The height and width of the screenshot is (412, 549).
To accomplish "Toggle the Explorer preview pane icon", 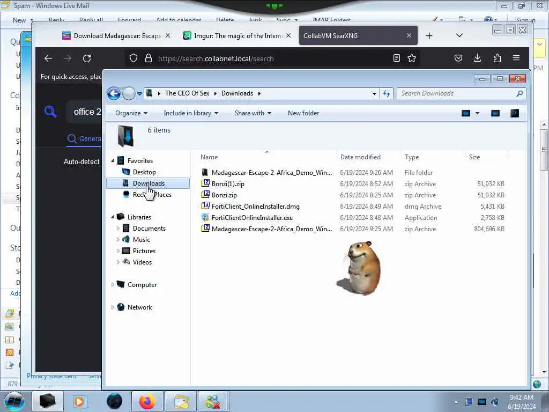I will 495,113.
